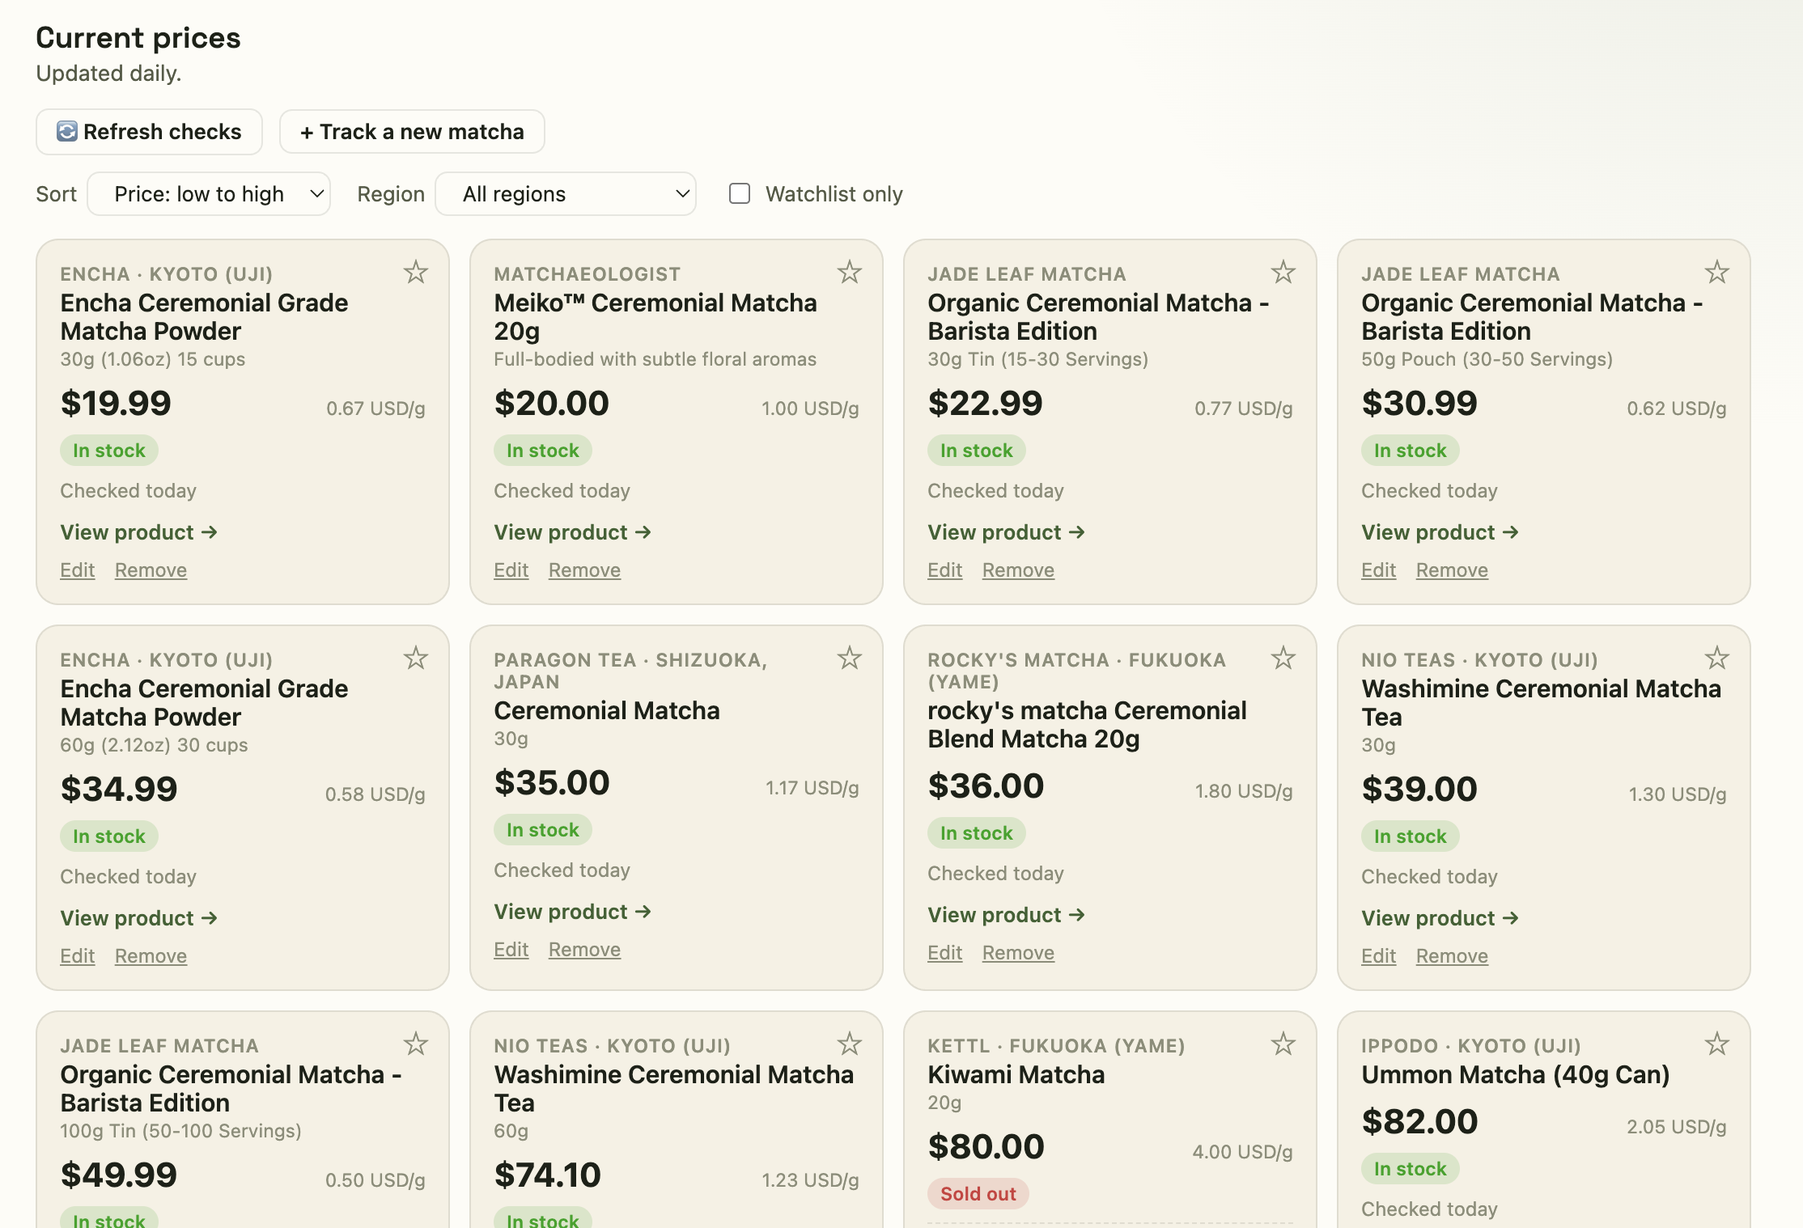View product for Encha 60g $34.99
1803x1228 pixels.
(138, 918)
